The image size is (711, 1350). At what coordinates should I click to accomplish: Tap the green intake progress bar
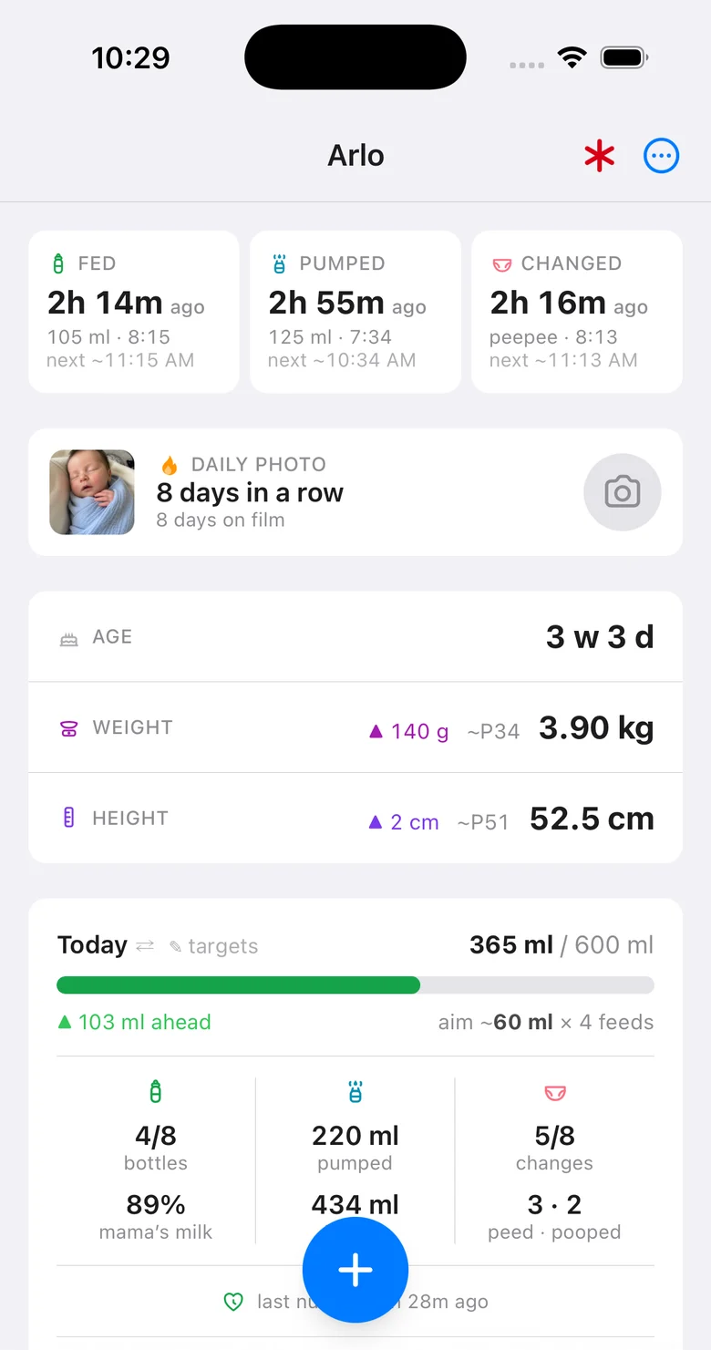(x=355, y=984)
